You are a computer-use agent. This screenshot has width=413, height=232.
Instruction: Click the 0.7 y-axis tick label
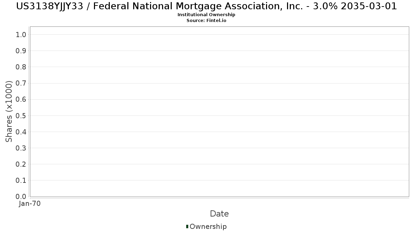[21, 83]
